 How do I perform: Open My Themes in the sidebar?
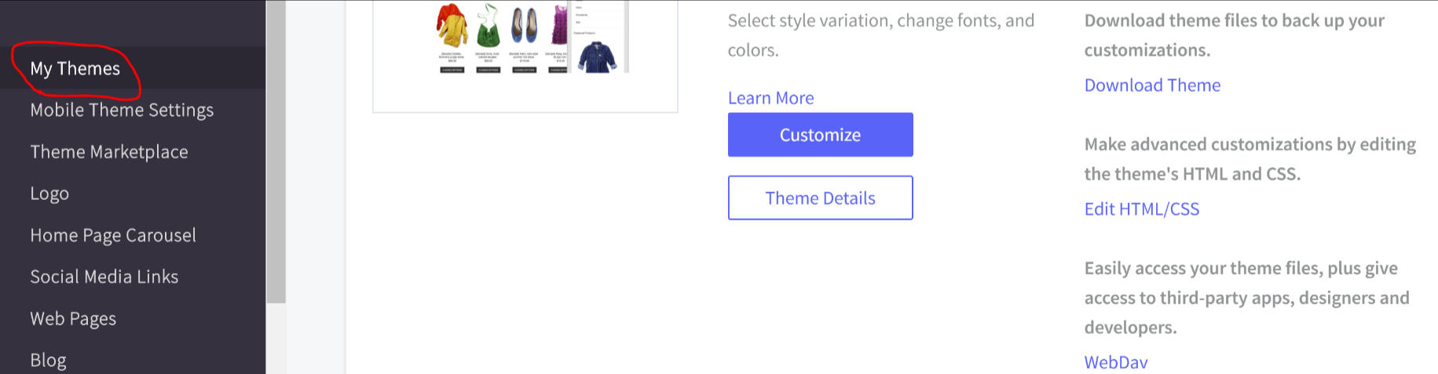(75, 69)
